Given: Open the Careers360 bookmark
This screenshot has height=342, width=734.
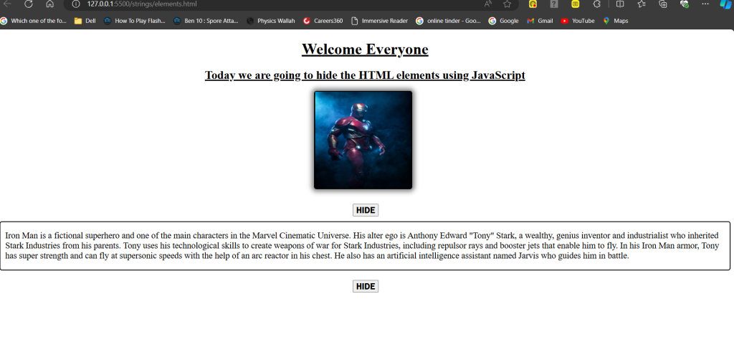Looking at the screenshot, I should point(323,21).
